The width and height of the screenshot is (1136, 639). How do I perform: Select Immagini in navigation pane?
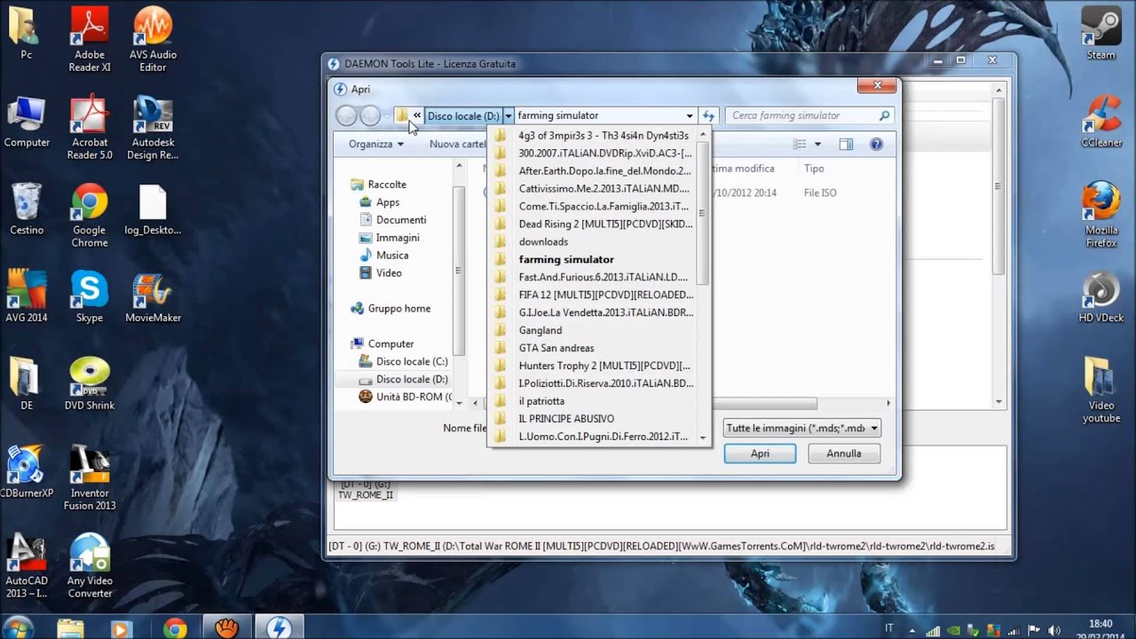click(x=398, y=238)
